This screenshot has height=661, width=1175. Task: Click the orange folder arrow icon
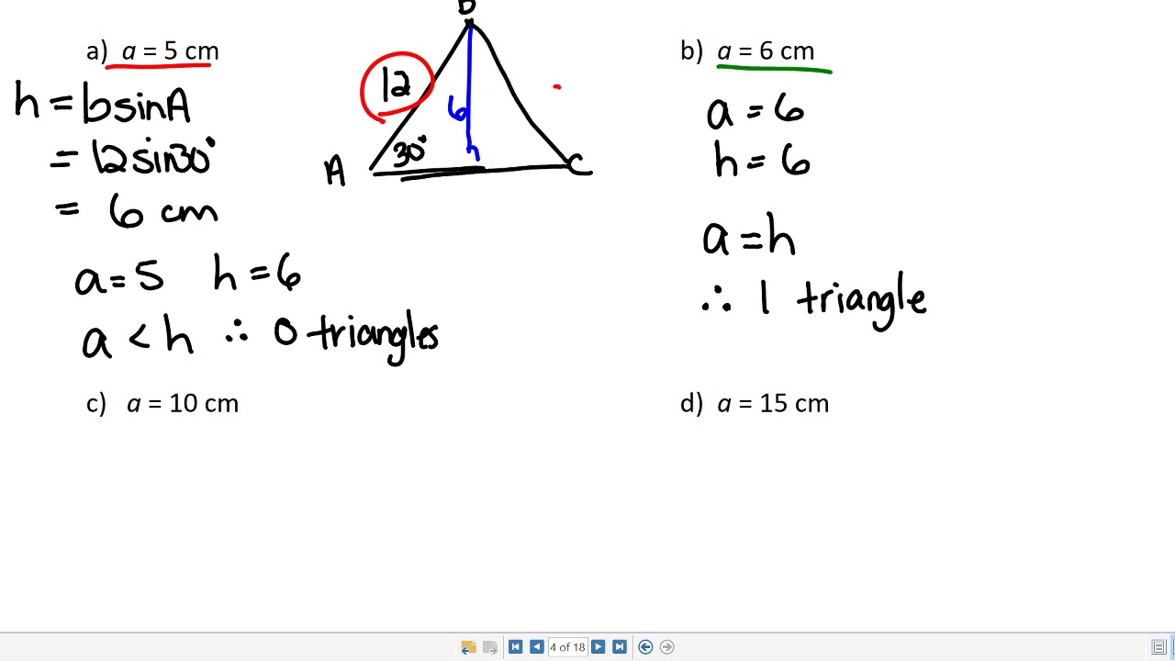[x=468, y=647]
